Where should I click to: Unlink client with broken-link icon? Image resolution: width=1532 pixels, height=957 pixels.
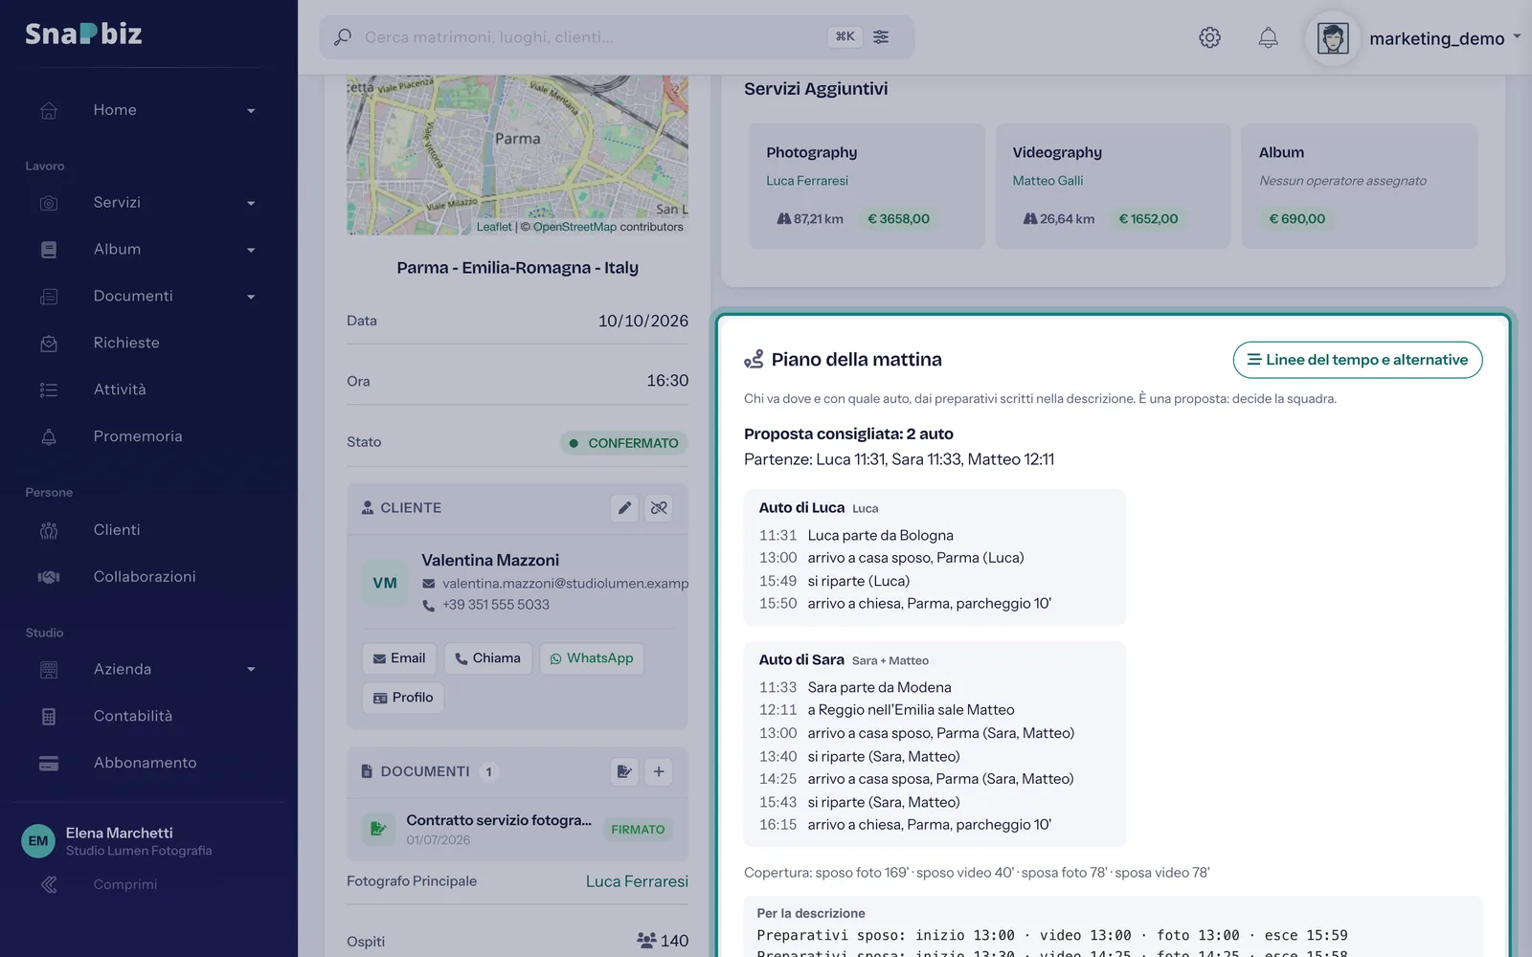[659, 508]
